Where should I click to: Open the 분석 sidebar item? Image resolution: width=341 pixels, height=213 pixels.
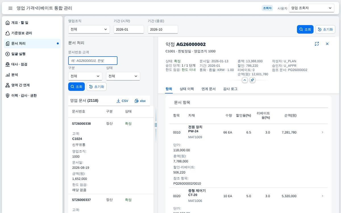pyautogui.click(x=32, y=75)
